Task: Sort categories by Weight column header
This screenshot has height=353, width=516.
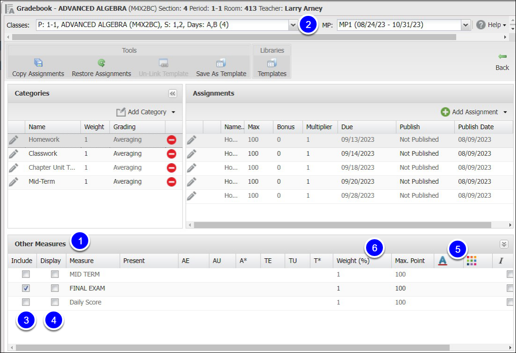Action: [95, 127]
